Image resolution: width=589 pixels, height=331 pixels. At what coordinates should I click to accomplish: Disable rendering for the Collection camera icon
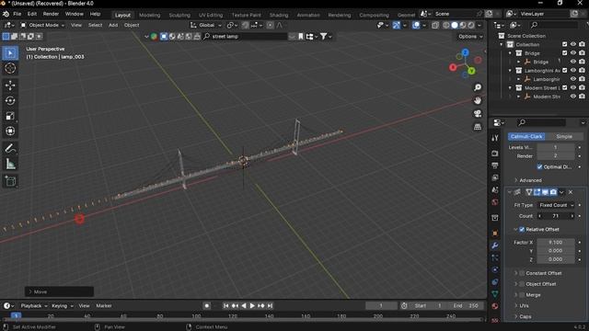tap(582, 44)
